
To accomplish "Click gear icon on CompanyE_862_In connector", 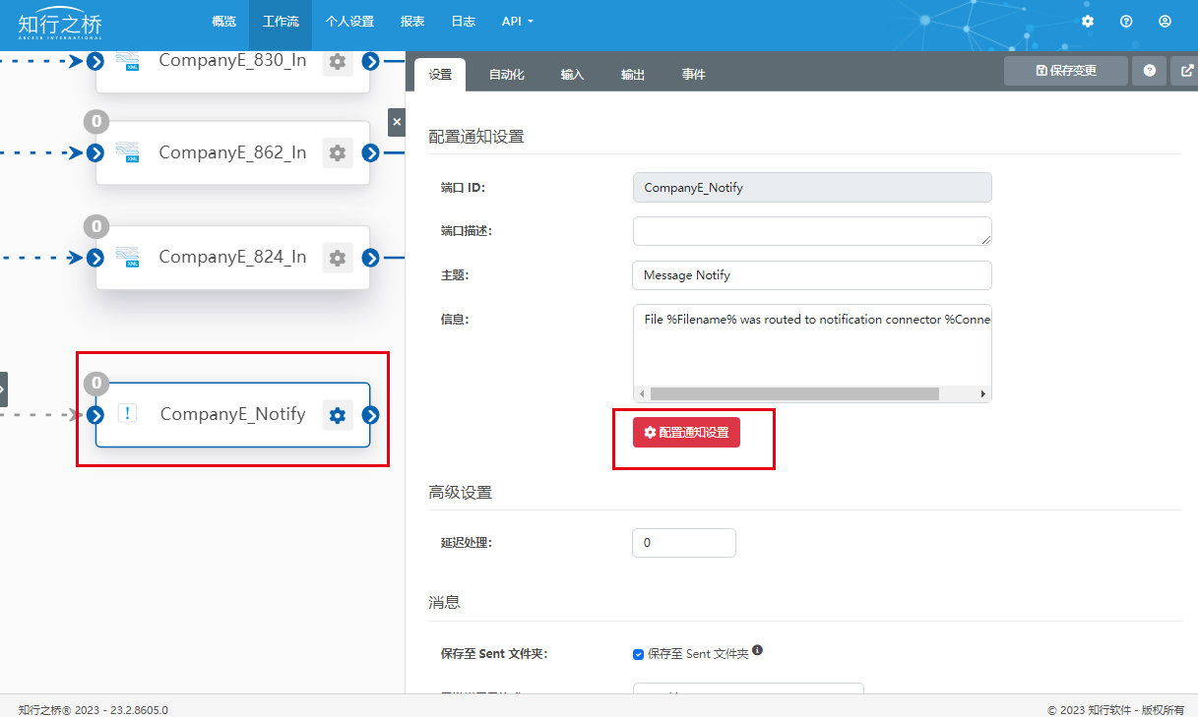I will click(338, 153).
